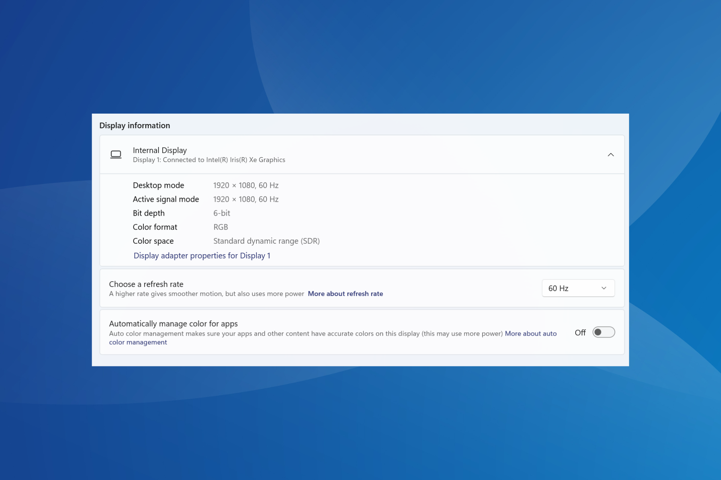Open More about refresh rate link
Screen dimensions: 721x480
coord(345,294)
